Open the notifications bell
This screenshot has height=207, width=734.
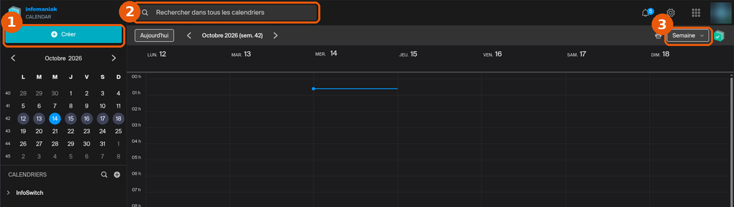(x=646, y=13)
